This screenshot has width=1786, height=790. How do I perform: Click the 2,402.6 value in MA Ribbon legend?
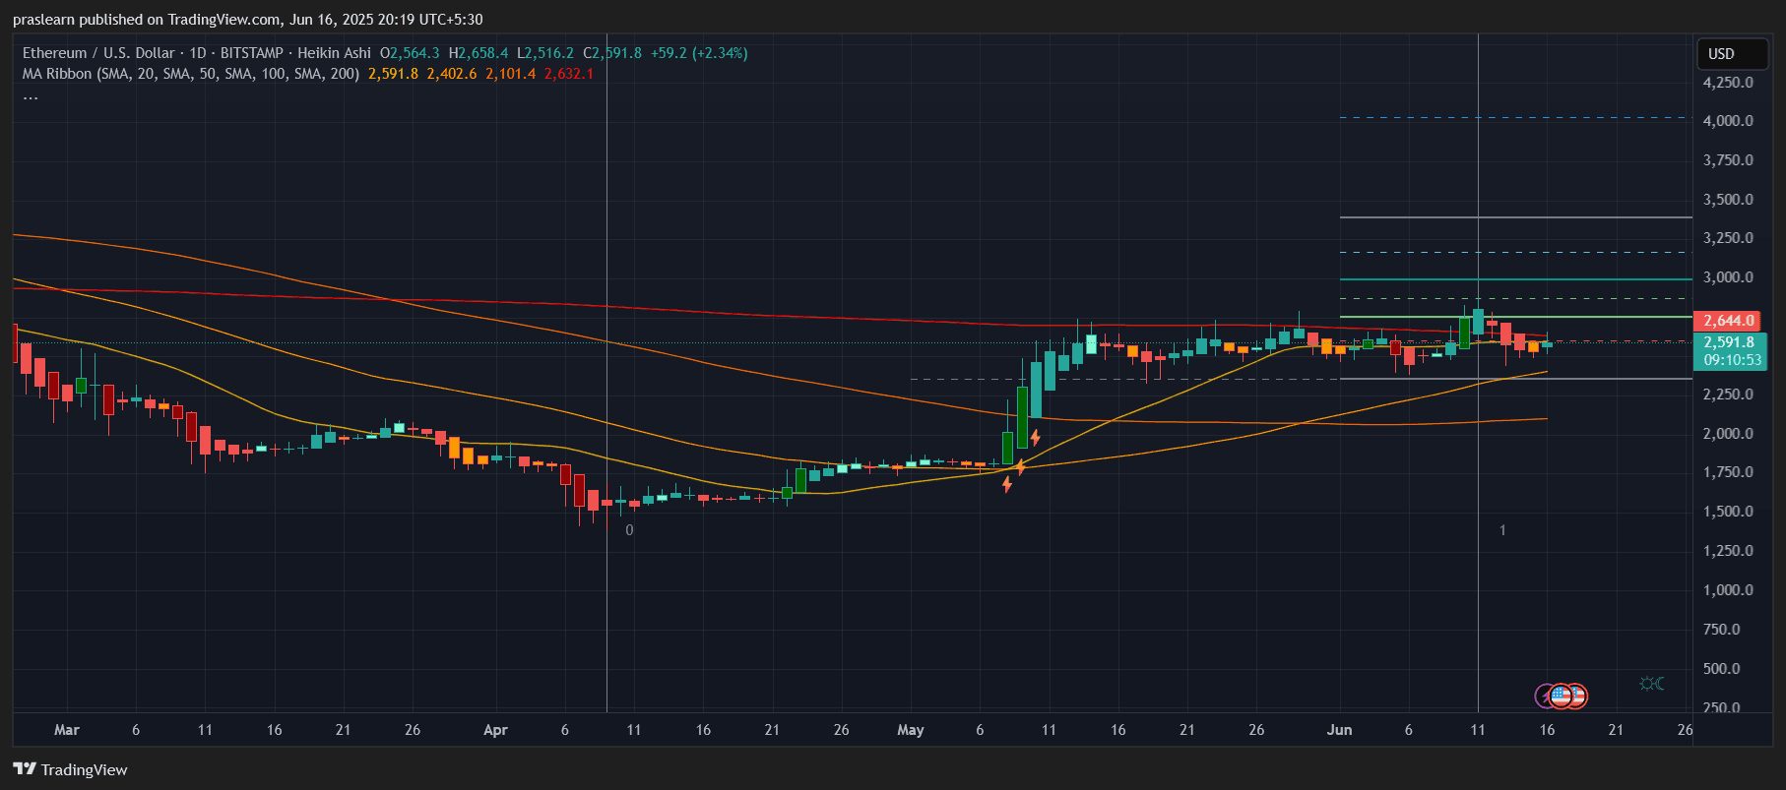pyautogui.click(x=452, y=74)
